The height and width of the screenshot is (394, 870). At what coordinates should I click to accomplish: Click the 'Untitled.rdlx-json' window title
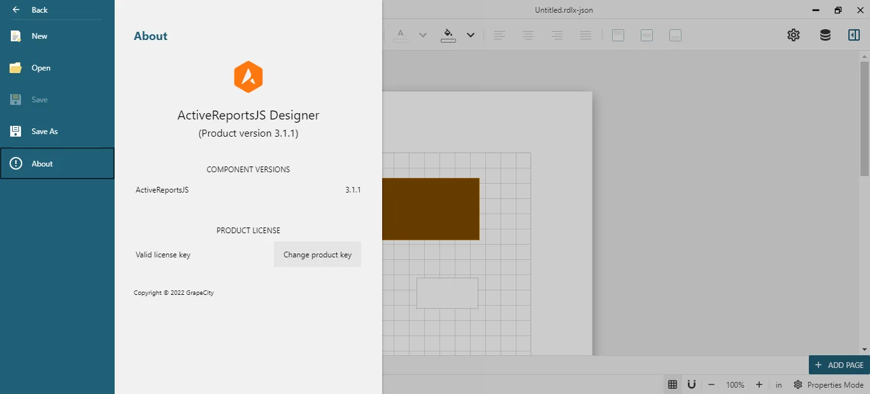coord(564,10)
